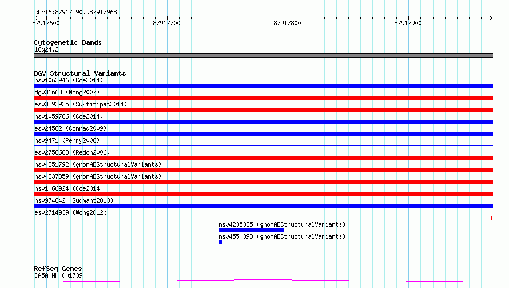Click the blue bar for esv24582

pyautogui.click(x=263, y=134)
